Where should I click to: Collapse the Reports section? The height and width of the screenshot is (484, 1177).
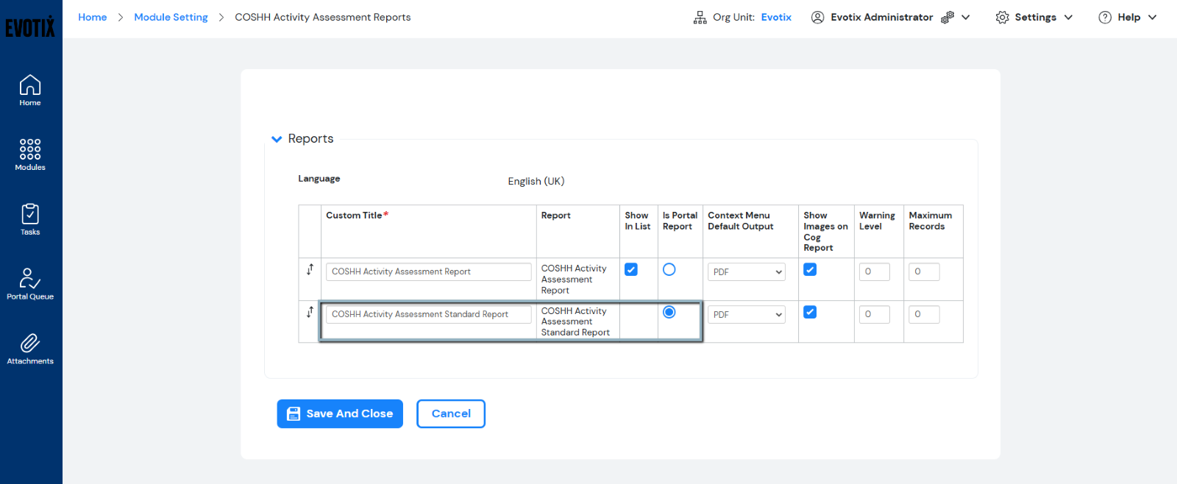[277, 139]
